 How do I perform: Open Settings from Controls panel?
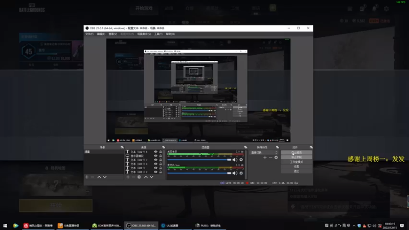coord(297,167)
